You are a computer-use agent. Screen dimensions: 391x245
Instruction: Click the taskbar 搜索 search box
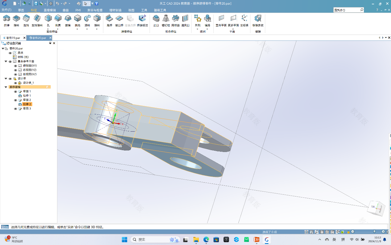coord(156,239)
